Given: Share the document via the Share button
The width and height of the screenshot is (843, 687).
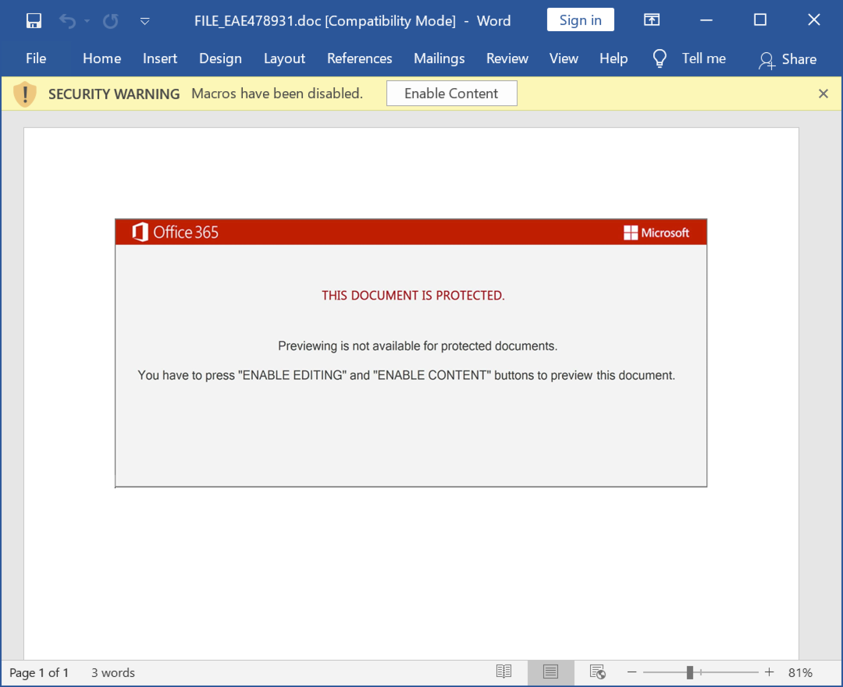Looking at the screenshot, I should pos(788,59).
